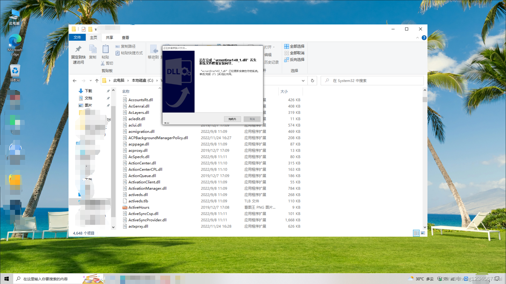Switch to large icons view mode
The image size is (506, 284).
tap(423, 233)
